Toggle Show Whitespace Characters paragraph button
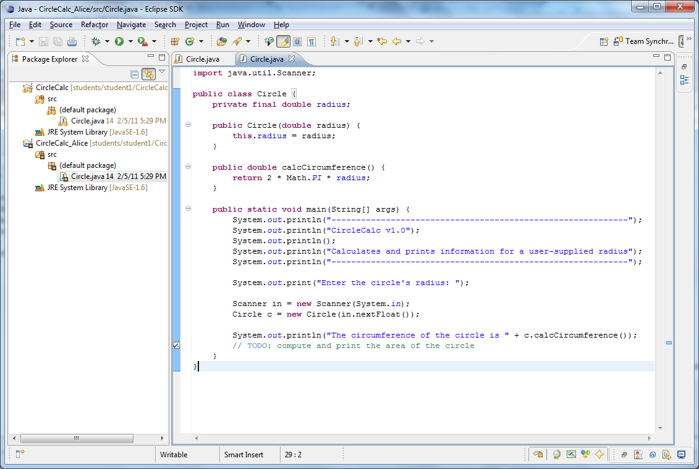 point(311,41)
